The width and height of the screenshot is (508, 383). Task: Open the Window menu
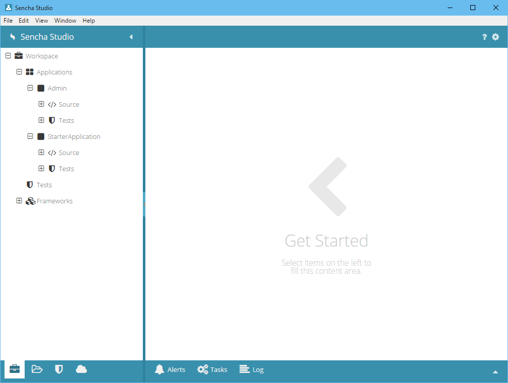point(65,21)
